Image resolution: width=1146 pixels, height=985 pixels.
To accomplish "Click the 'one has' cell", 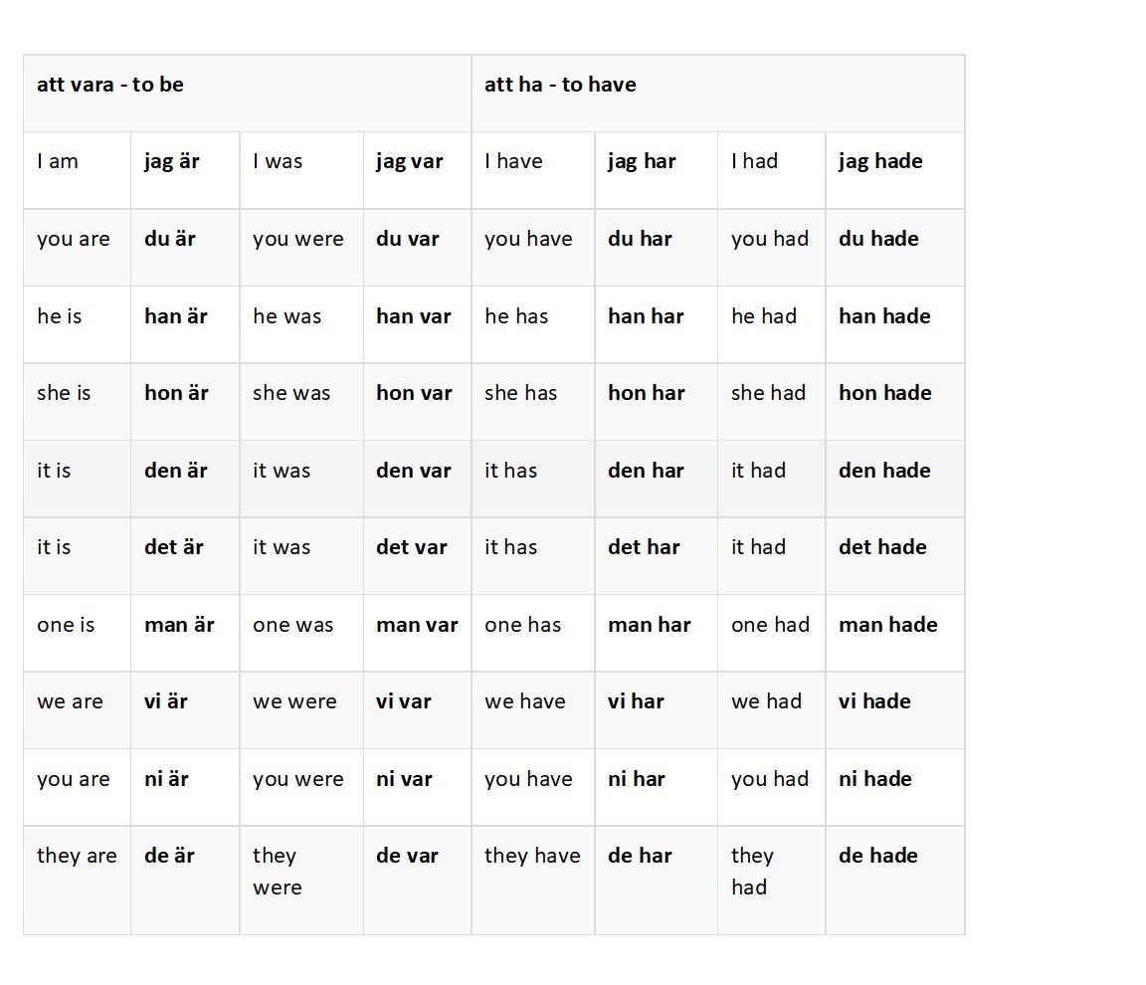I will click(533, 633).
